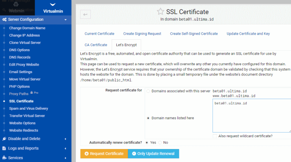Select Domain names listed here radio

point(148,118)
